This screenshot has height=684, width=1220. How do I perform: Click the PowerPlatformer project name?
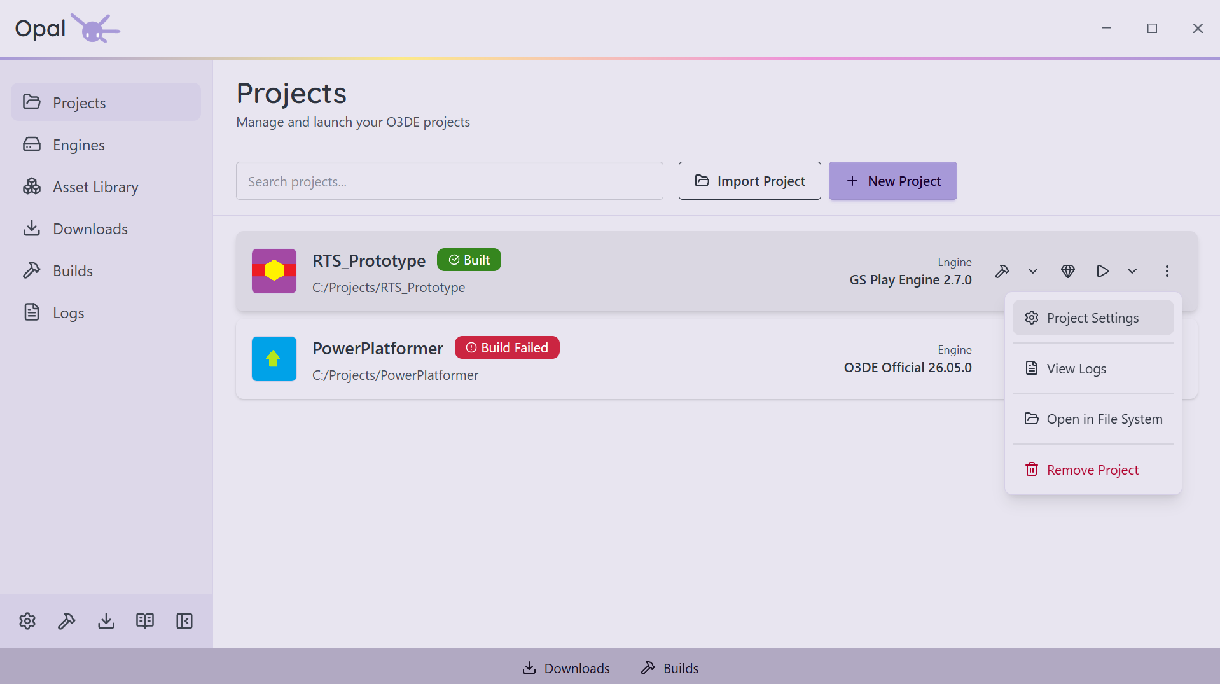click(x=378, y=348)
